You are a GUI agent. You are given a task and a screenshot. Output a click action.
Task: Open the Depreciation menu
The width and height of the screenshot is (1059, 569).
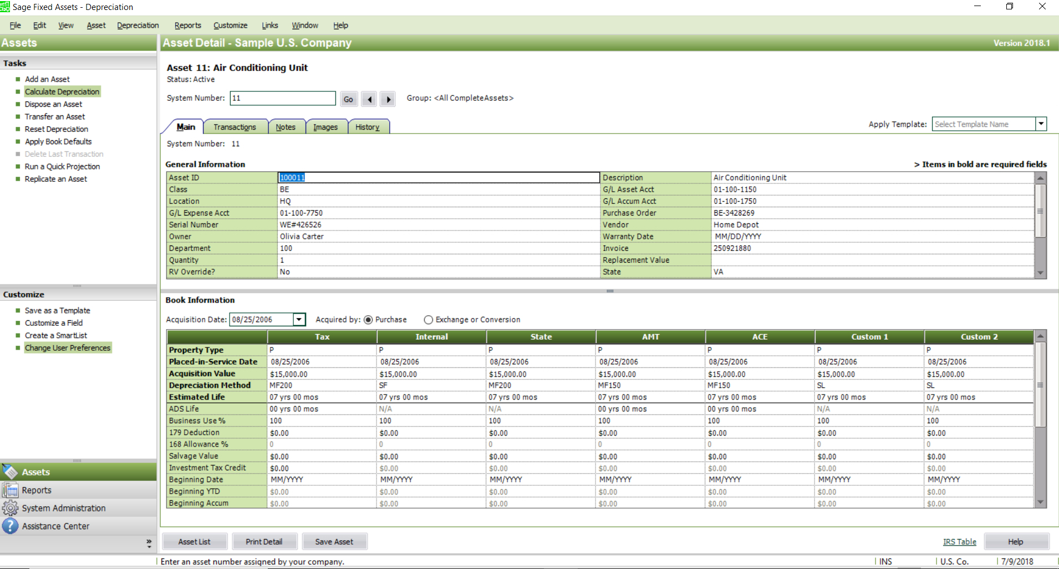(138, 25)
